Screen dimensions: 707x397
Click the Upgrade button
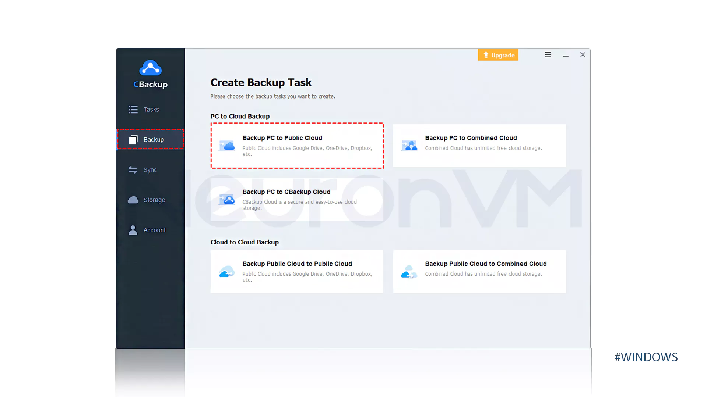[x=498, y=55]
